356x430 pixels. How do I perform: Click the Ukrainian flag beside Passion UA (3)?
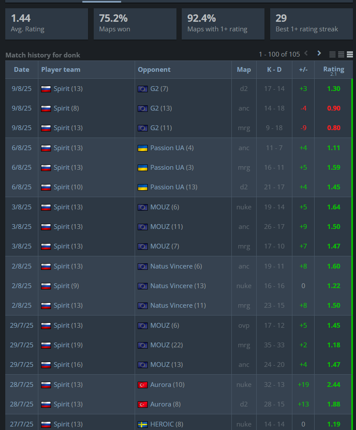142,168
